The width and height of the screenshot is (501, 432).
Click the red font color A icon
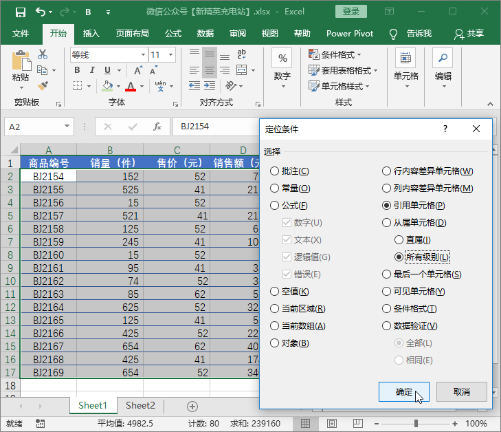[131, 86]
